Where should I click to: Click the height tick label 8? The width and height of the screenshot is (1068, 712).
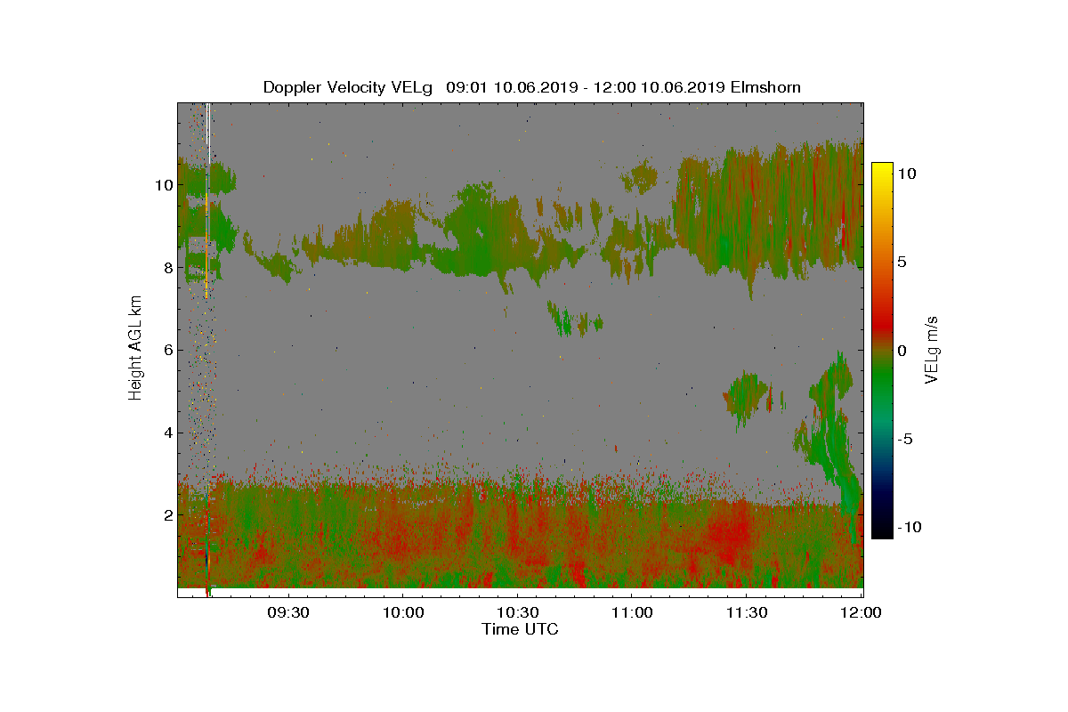166,268
